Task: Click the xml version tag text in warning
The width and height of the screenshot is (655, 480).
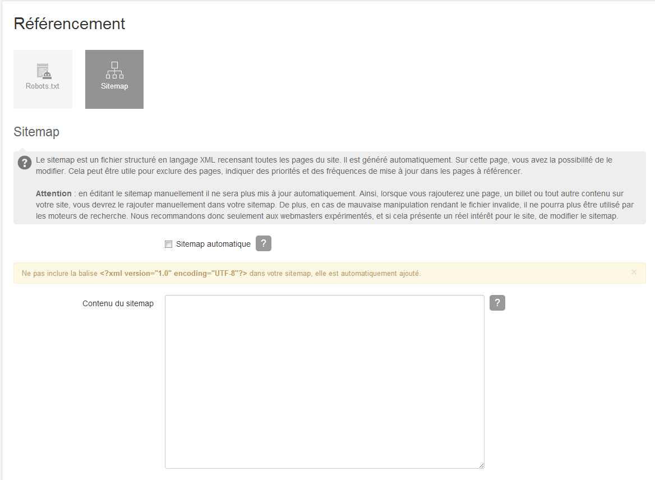Action: (x=173, y=273)
